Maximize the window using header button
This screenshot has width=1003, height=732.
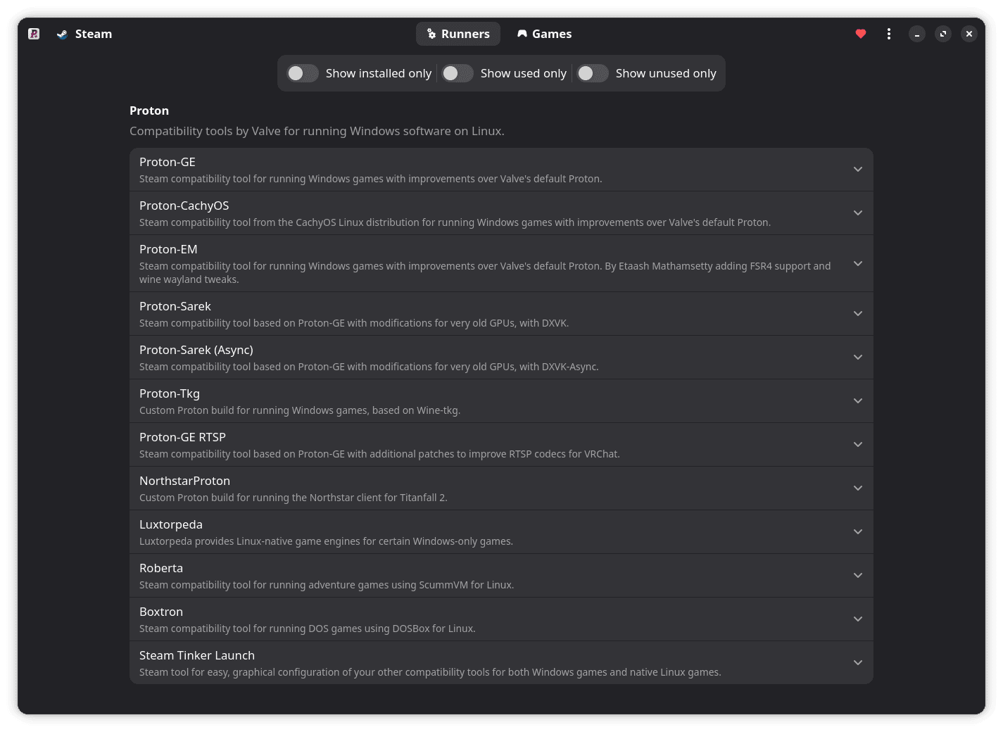[x=943, y=34]
